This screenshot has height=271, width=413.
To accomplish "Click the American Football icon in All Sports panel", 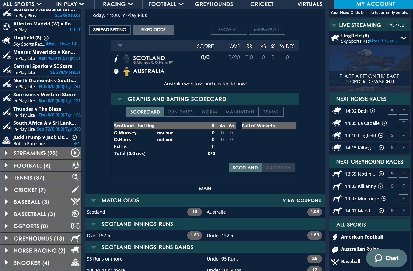I will [x=334, y=237].
